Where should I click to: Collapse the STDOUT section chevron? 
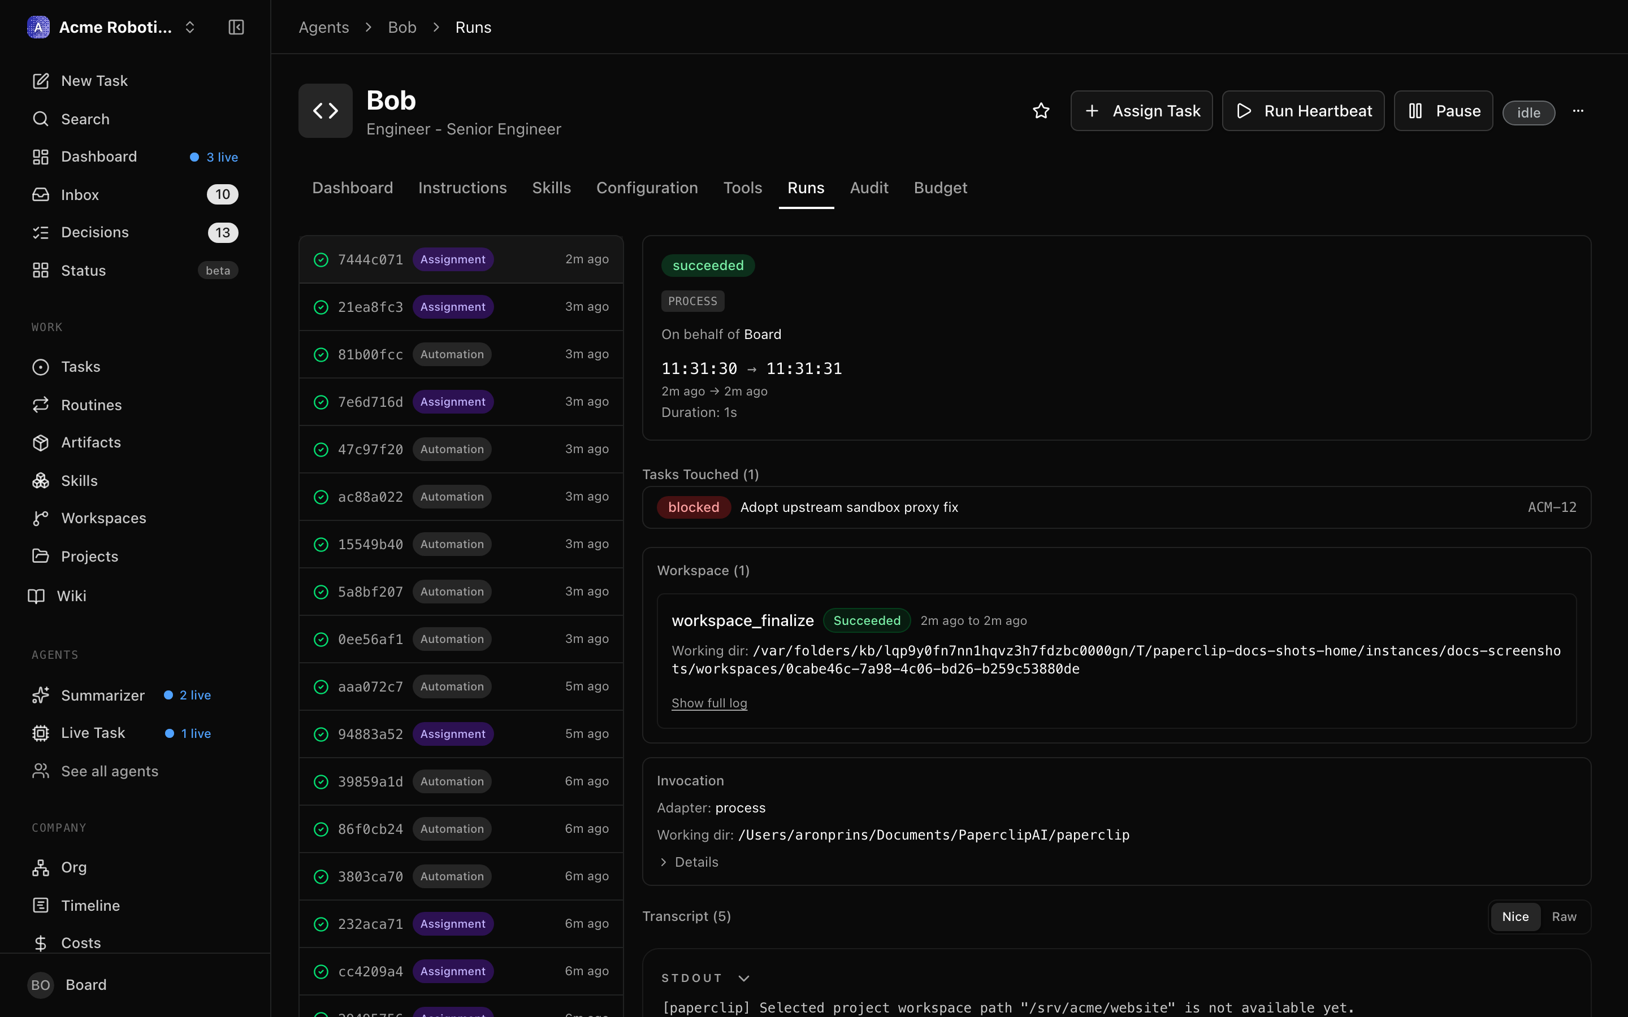[x=743, y=978]
